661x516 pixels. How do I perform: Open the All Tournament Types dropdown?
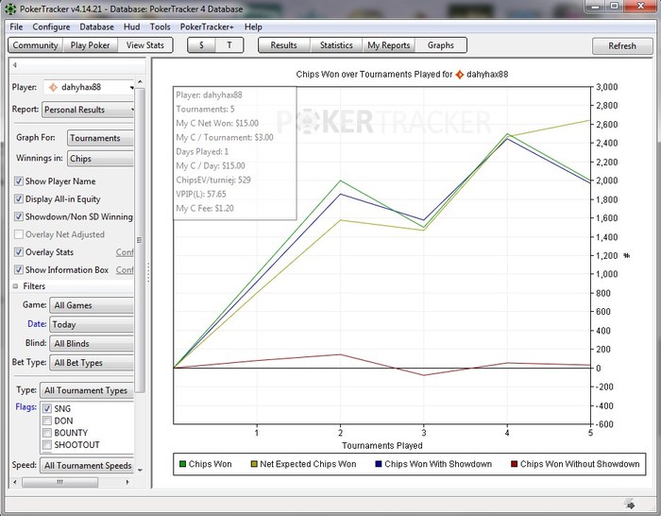87,390
